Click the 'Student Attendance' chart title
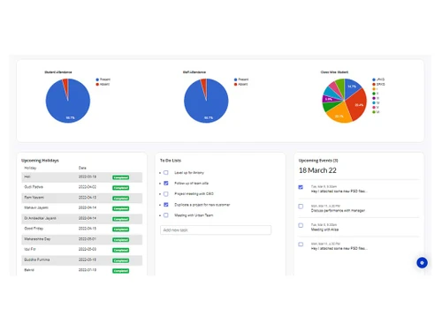The height and width of the screenshot is (331, 442). click(x=58, y=72)
